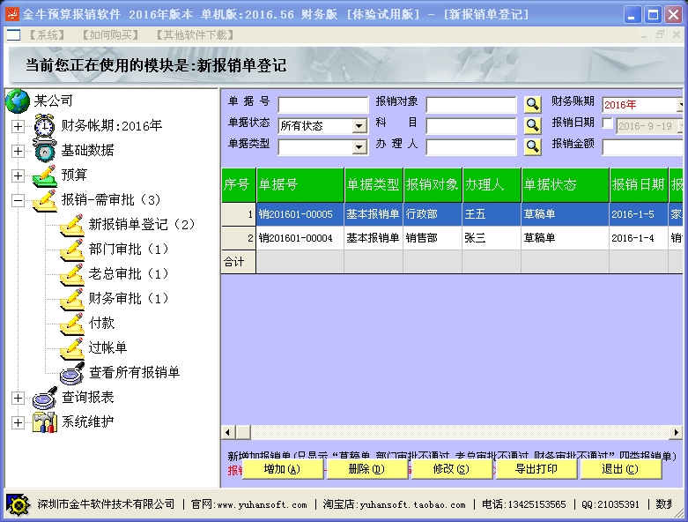Click the 报销-需审批 (3) pencil icon
The width and height of the screenshot is (688, 522).
tap(44, 200)
